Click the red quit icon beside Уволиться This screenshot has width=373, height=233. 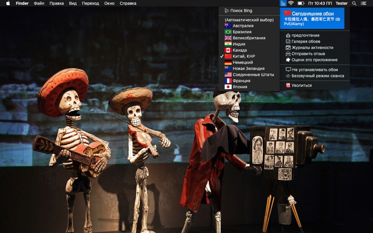[x=288, y=85]
